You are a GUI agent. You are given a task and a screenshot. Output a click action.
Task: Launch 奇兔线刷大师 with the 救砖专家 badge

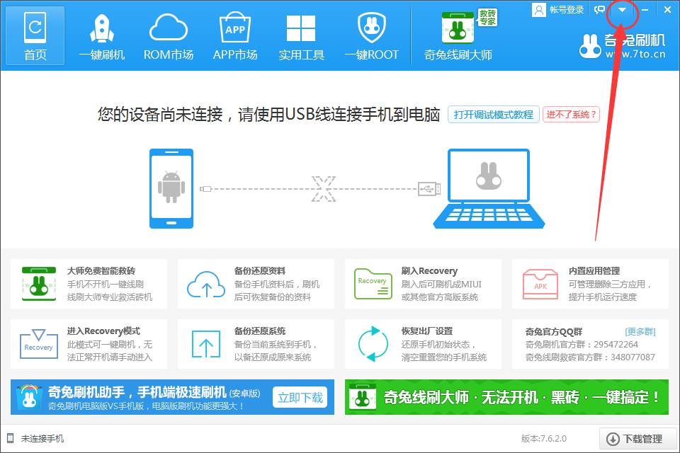457,27
